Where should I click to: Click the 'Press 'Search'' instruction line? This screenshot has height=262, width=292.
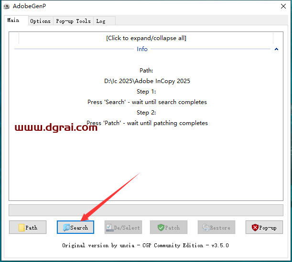147,102
